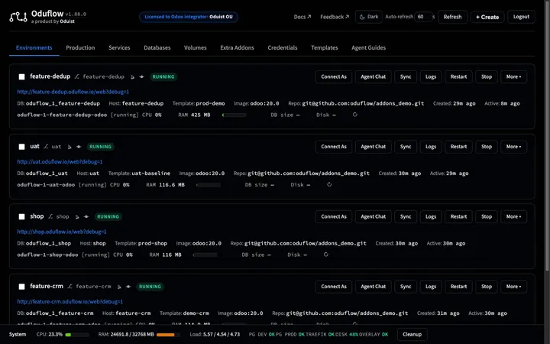Image resolution: width=550 pixels, height=344 pixels.
Task: Click the Cleanup button in status bar
Action: [x=412, y=334]
